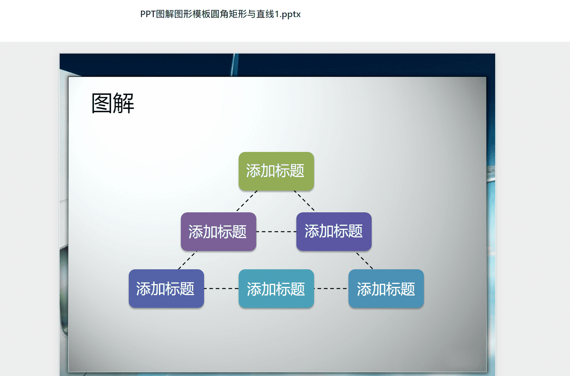570x376 pixels.
Task: Select the light purple 添加标题 box in the middle row
Action: tap(218, 232)
